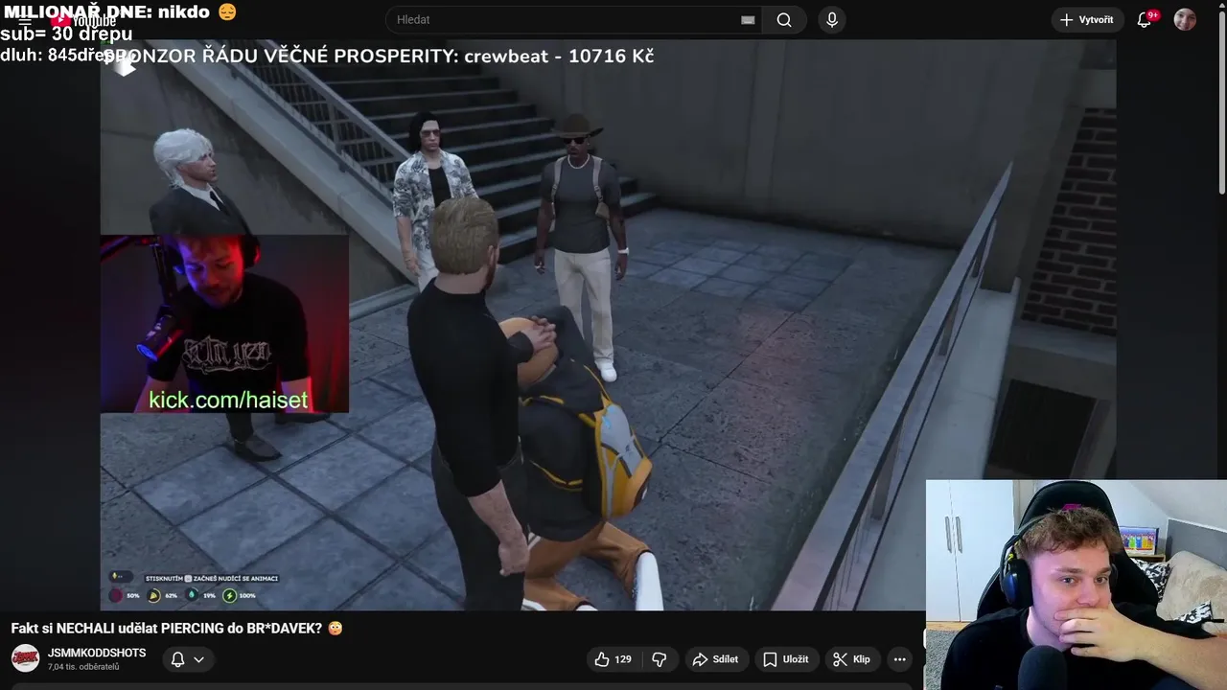Click the video player to pause
The image size is (1227, 690).
point(608,326)
